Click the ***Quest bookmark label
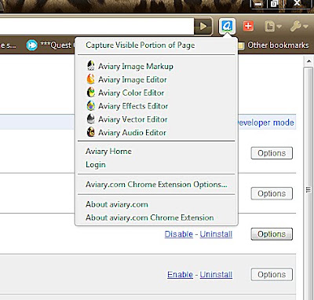This screenshot has height=300, width=314. coord(56,45)
